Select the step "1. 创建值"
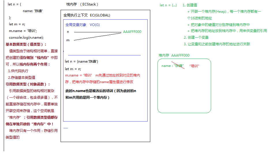Image resolution: width=276 pixels, height=153 pixels. 190,5
